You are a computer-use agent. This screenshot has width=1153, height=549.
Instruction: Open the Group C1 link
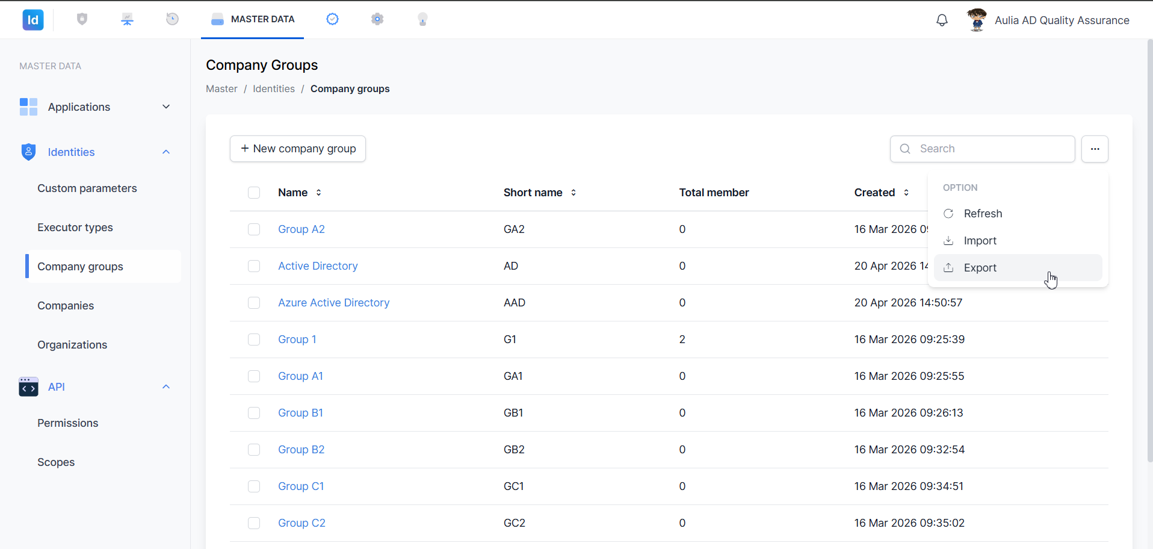pyautogui.click(x=301, y=486)
